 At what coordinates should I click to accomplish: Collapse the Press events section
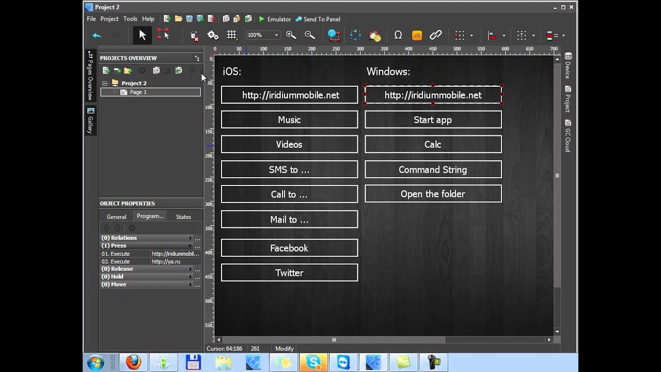click(190, 246)
